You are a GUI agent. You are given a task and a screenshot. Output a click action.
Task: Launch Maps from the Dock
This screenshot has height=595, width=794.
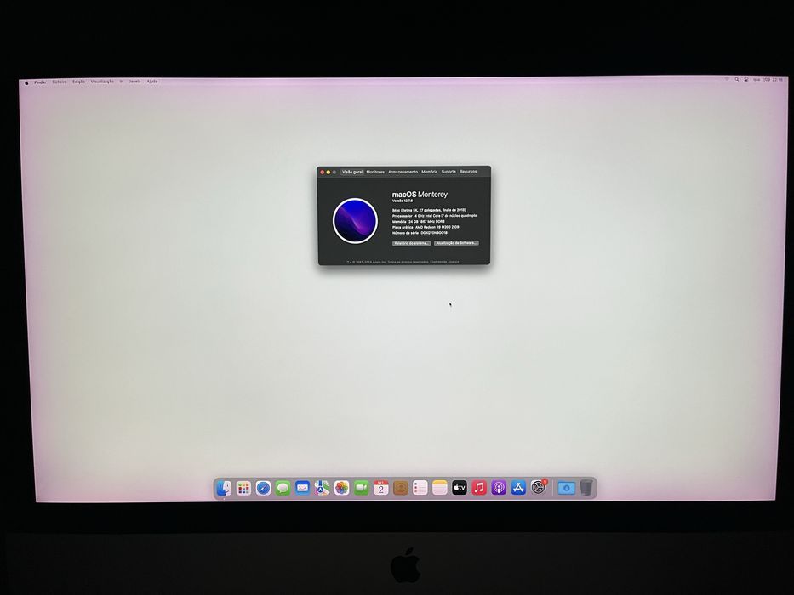[x=322, y=488]
